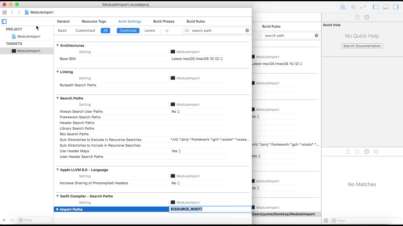Show the Standard editor in the back window
Viewport: 403px width, 226px height.
point(343,7)
